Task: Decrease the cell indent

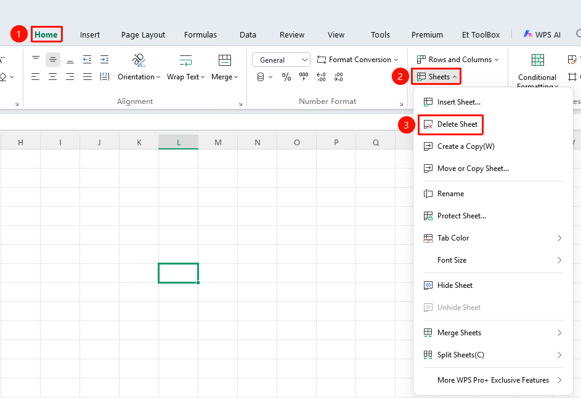Action: [x=87, y=59]
